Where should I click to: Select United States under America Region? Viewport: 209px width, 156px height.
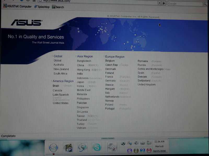click(61, 103)
